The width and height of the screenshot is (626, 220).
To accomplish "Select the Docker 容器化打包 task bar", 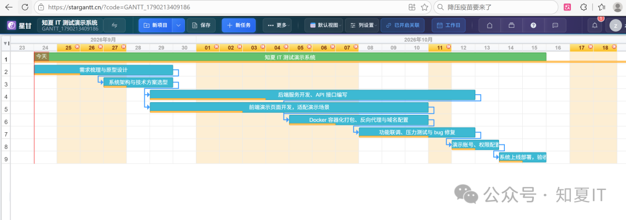I will 359,120.
